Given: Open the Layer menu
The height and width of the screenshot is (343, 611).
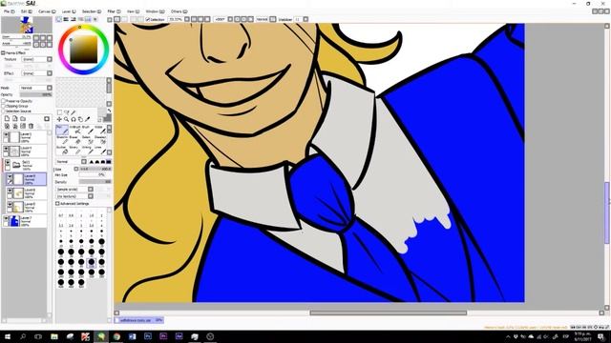Looking at the screenshot, I should tap(69, 11).
